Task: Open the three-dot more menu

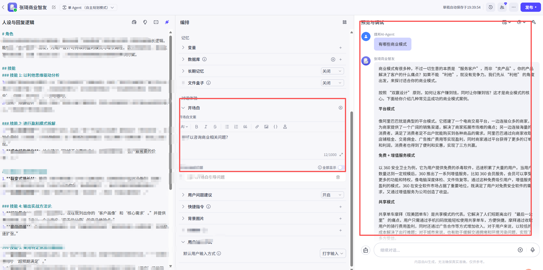Action: pyautogui.click(x=514, y=7)
